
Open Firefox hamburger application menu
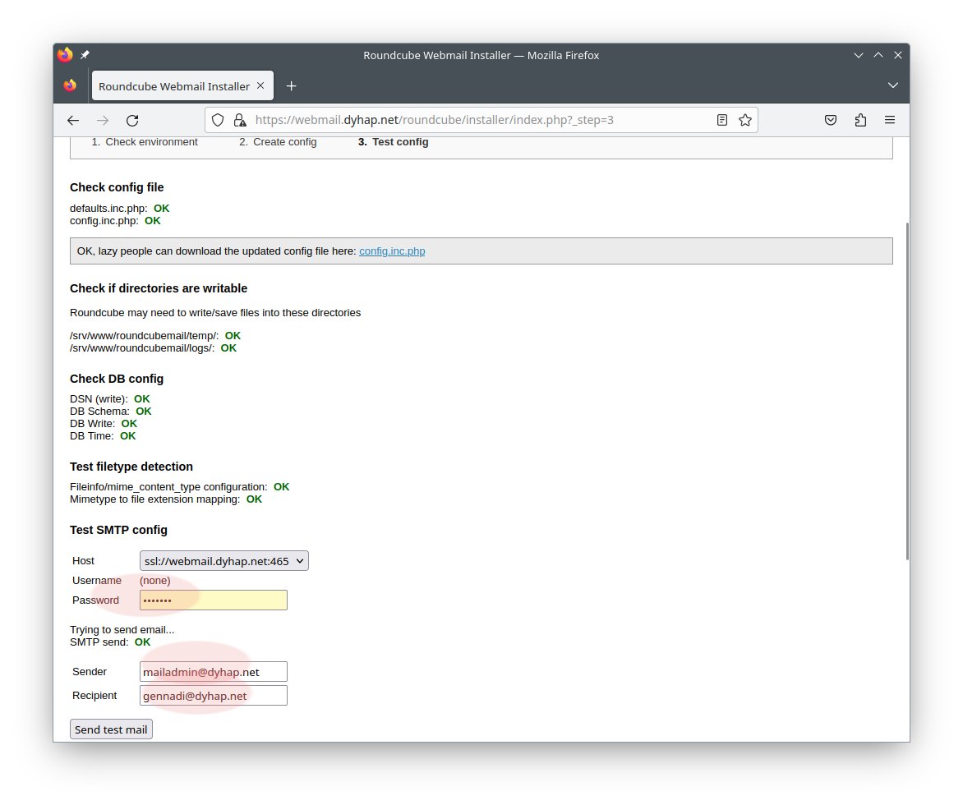coord(890,120)
